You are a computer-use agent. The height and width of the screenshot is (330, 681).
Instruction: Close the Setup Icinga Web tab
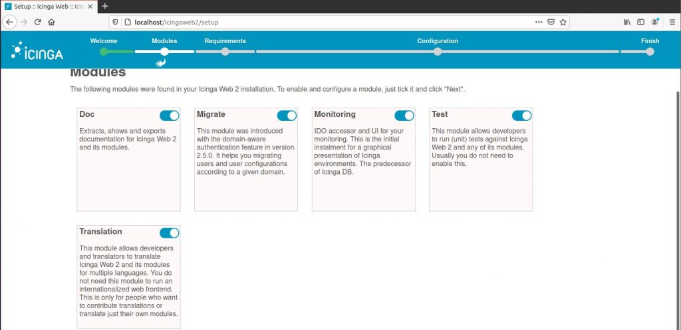(x=90, y=7)
